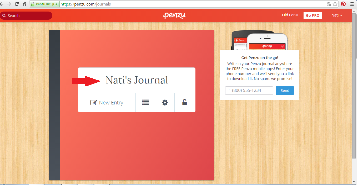Open journal settings gear icon

165,102
